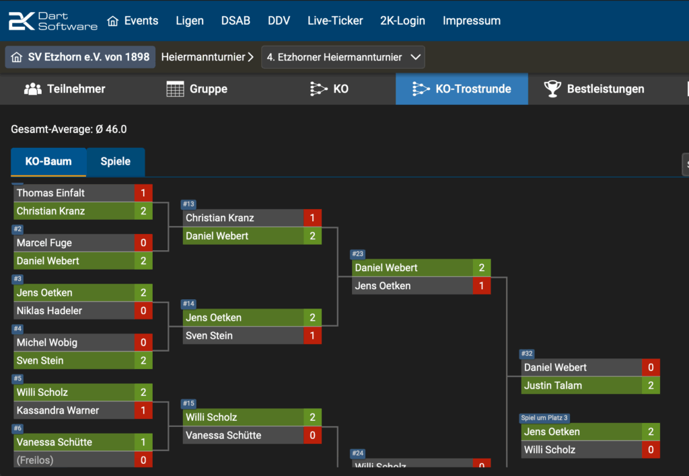Click the Bestleistungen trophy icon
The height and width of the screenshot is (476, 689).
[x=552, y=89]
